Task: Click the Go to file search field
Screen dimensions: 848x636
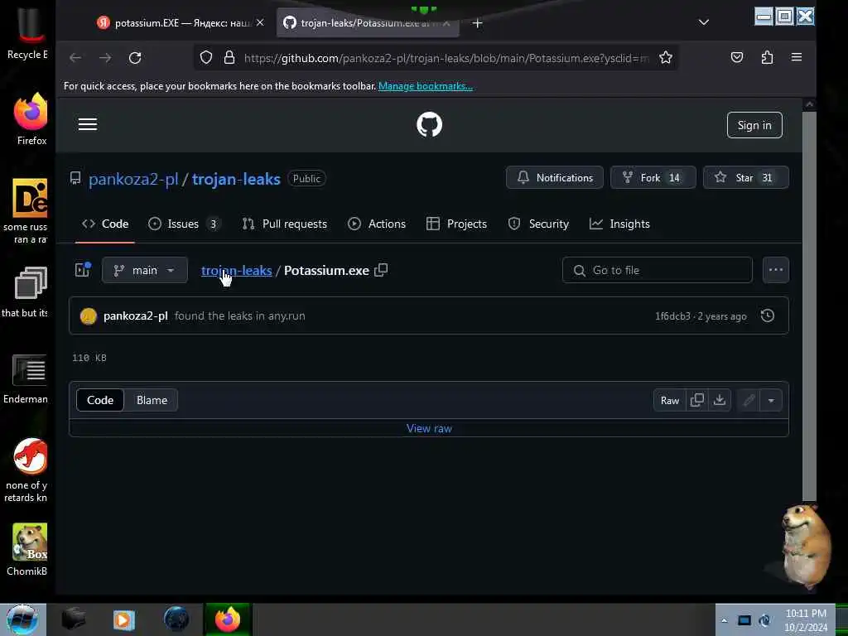Action: click(657, 270)
